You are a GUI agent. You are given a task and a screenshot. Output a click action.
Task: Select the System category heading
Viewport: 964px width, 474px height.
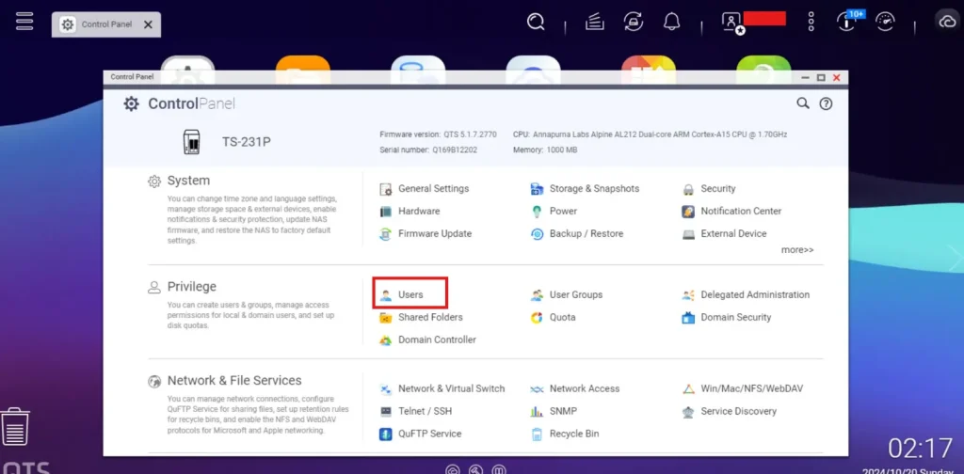[188, 181]
